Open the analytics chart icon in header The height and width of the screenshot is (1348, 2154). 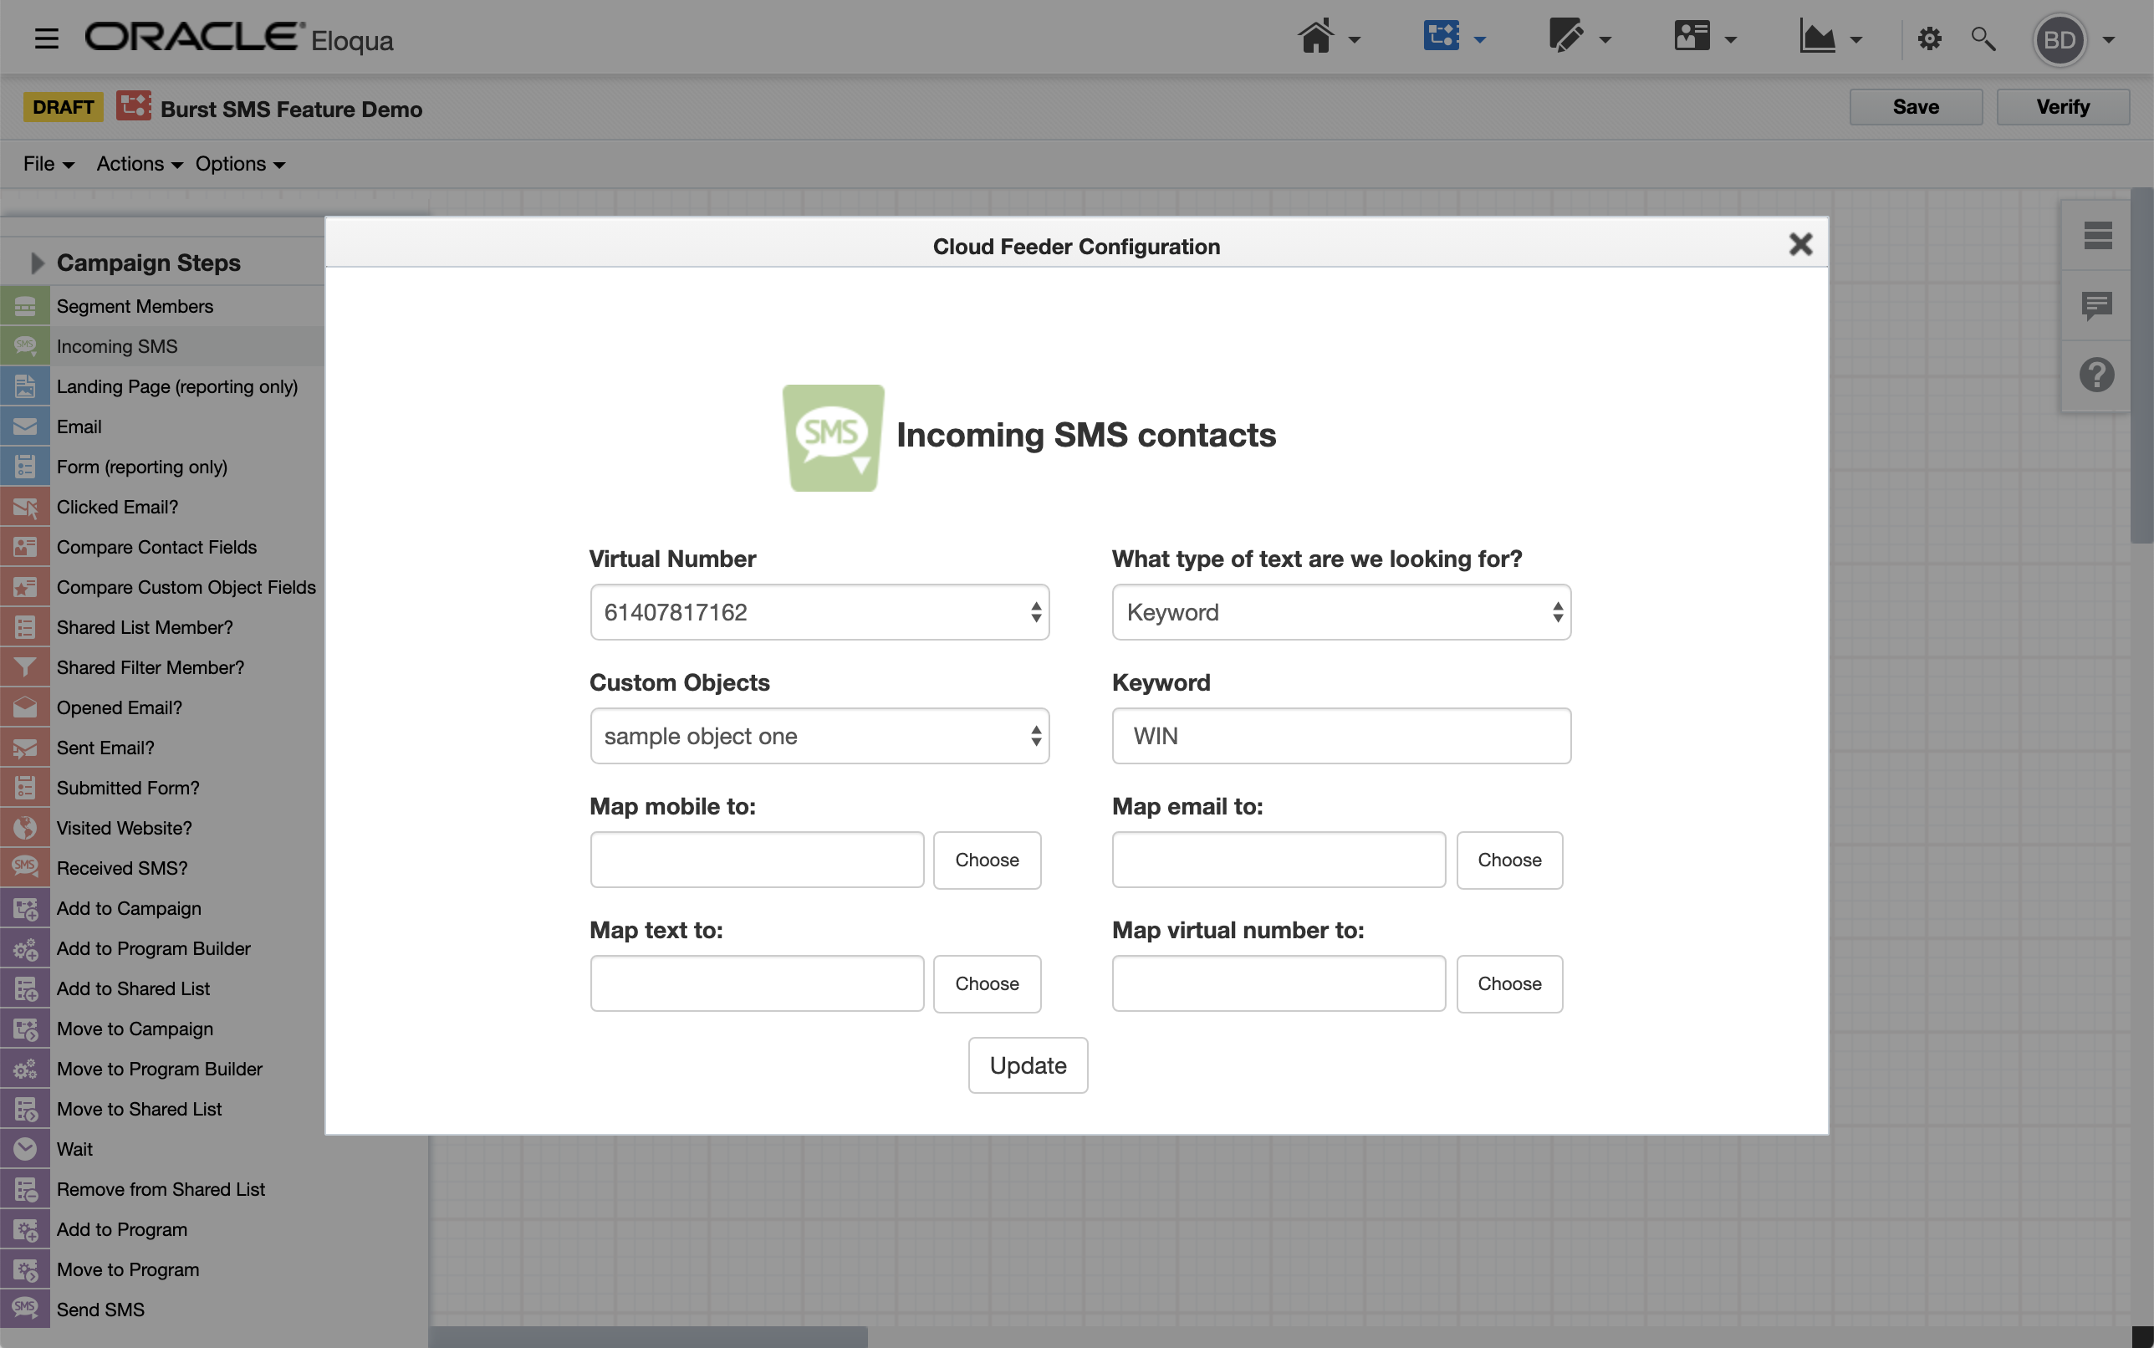pyautogui.click(x=1817, y=38)
